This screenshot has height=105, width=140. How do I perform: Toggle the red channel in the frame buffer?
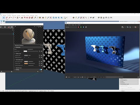point(78,27)
